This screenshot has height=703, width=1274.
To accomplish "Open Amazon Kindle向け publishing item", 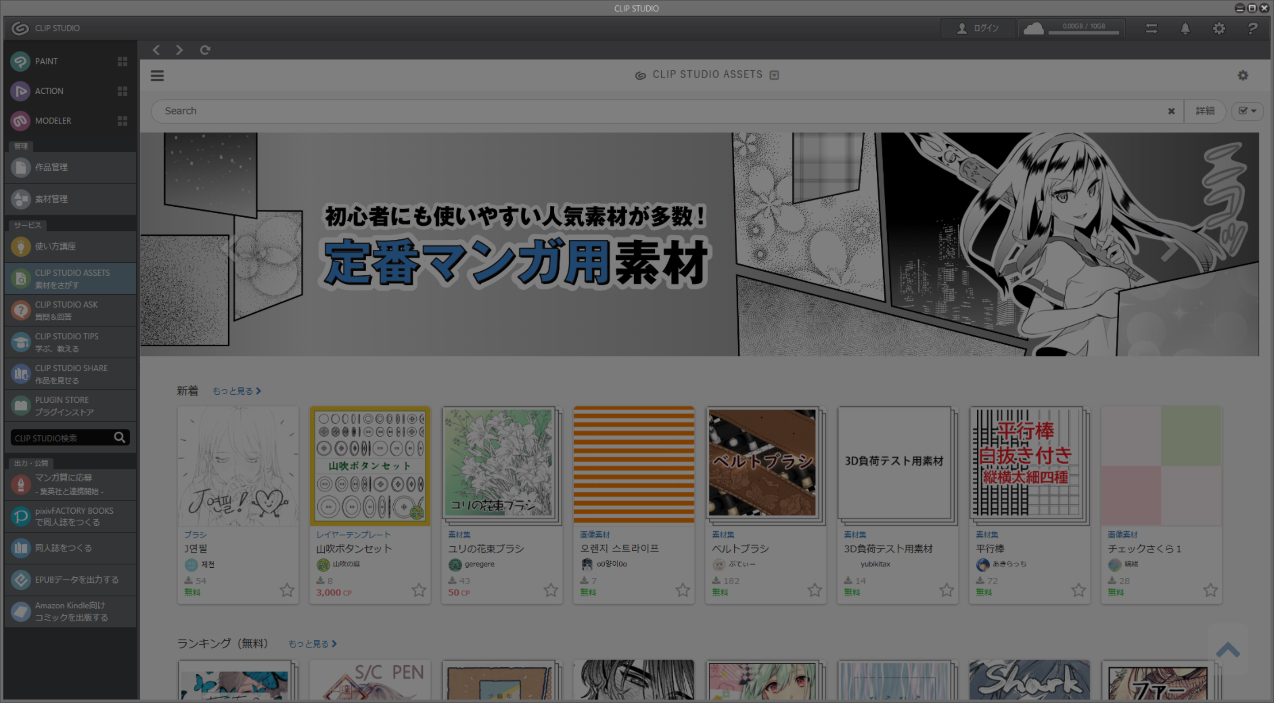I will coord(70,612).
